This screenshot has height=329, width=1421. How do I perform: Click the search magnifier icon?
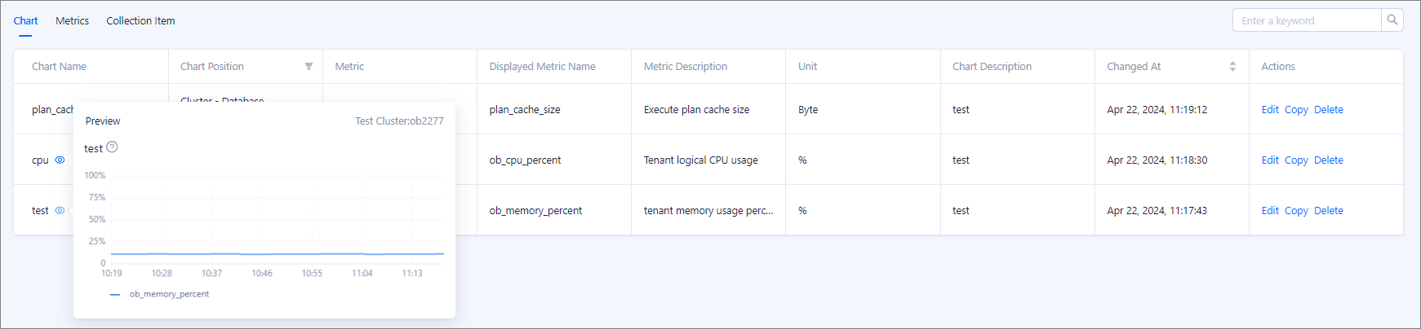pos(1392,20)
